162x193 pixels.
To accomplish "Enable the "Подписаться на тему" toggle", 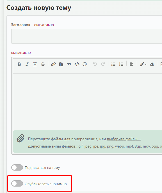I will click(17, 167).
